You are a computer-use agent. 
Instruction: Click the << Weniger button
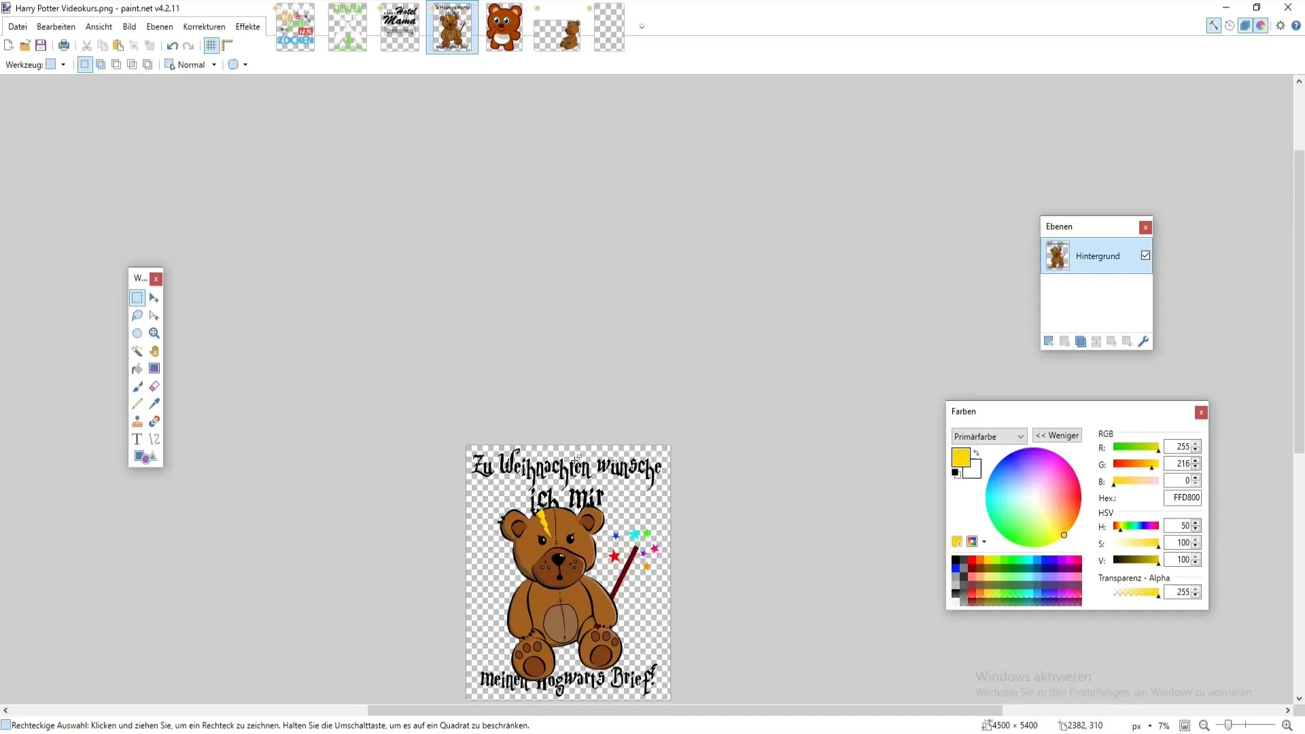coord(1057,436)
